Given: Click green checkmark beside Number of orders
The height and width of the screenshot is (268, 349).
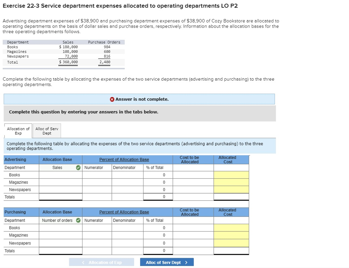Looking at the screenshot, I should pyautogui.click(x=78, y=220).
